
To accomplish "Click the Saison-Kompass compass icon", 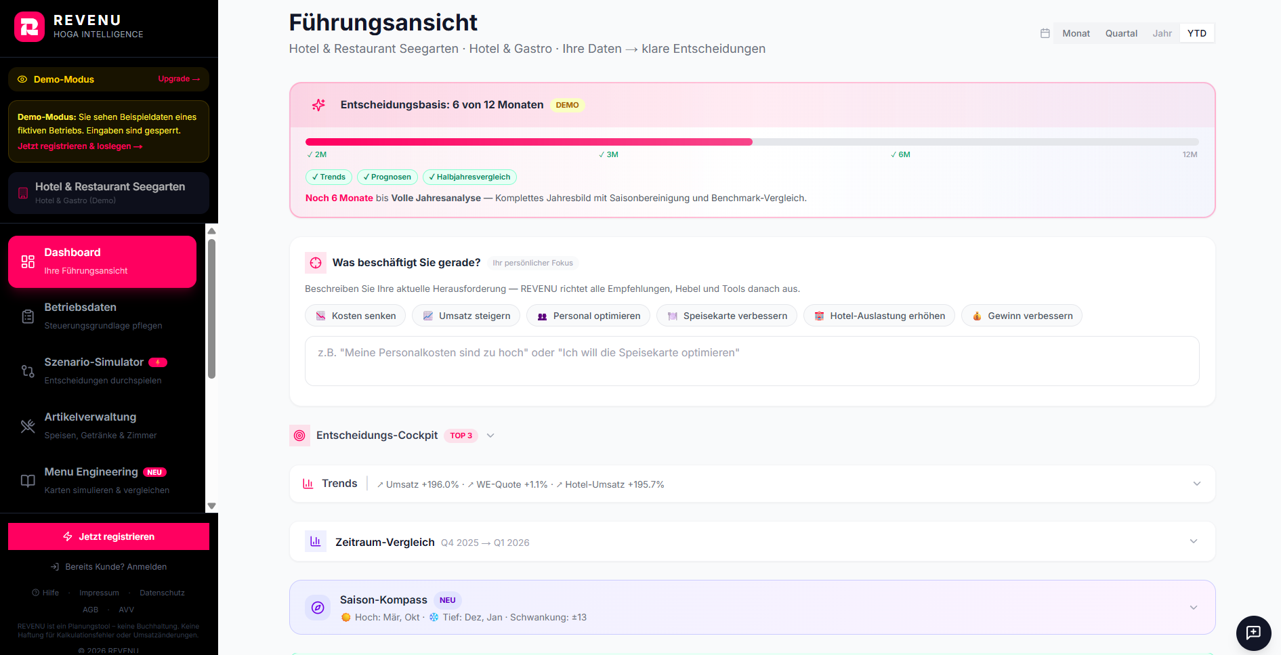I will (x=318, y=608).
